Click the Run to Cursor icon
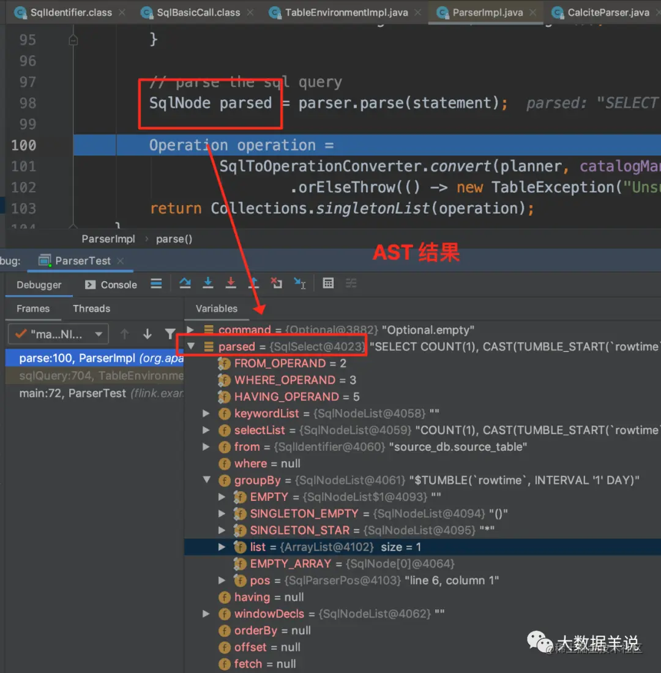The height and width of the screenshot is (673, 661). tap(300, 284)
